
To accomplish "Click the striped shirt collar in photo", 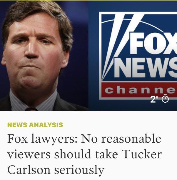I will pyautogui.click(x=33, y=101).
